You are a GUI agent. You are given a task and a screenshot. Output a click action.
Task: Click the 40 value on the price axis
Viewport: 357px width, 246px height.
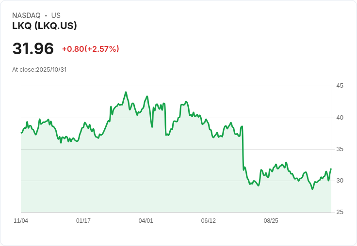click(340, 118)
